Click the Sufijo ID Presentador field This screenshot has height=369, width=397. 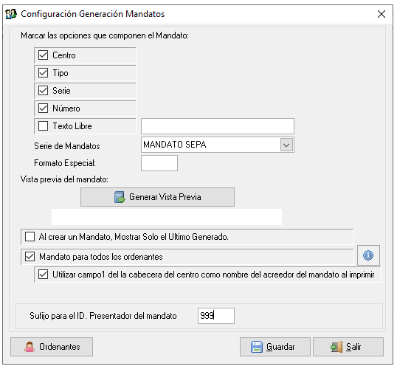click(216, 316)
